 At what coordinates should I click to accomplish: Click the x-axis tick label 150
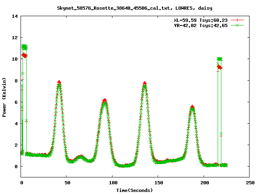pyautogui.click(x=158, y=183)
